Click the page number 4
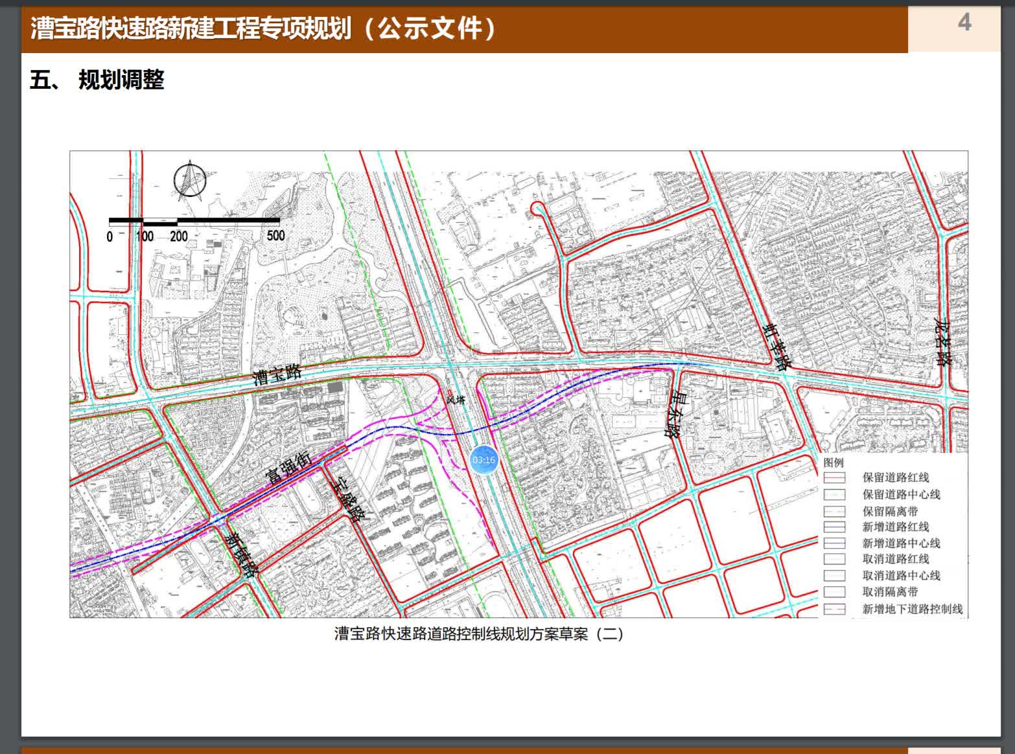The width and height of the screenshot is (1015, 754). (964, 23)
